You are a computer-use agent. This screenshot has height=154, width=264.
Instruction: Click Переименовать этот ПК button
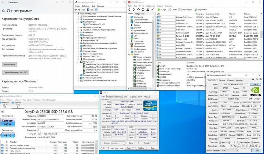point(15,73)
